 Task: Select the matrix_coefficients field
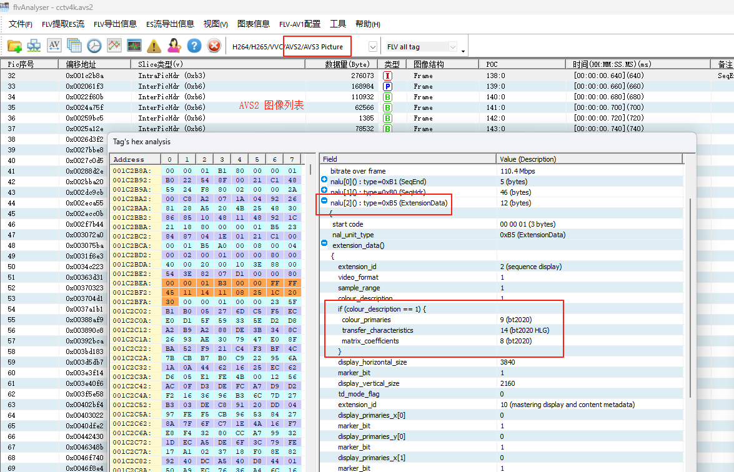coord(502,341)
